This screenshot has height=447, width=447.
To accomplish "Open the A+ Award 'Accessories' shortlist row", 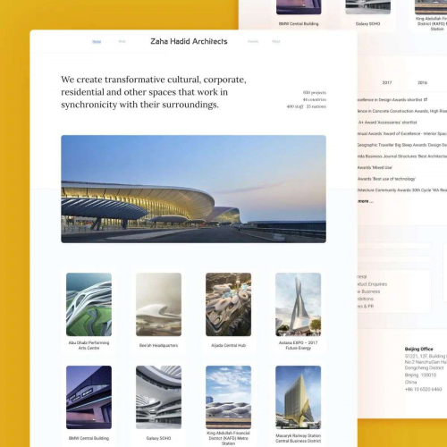I will pyautogui.click(x=387, y=122).
